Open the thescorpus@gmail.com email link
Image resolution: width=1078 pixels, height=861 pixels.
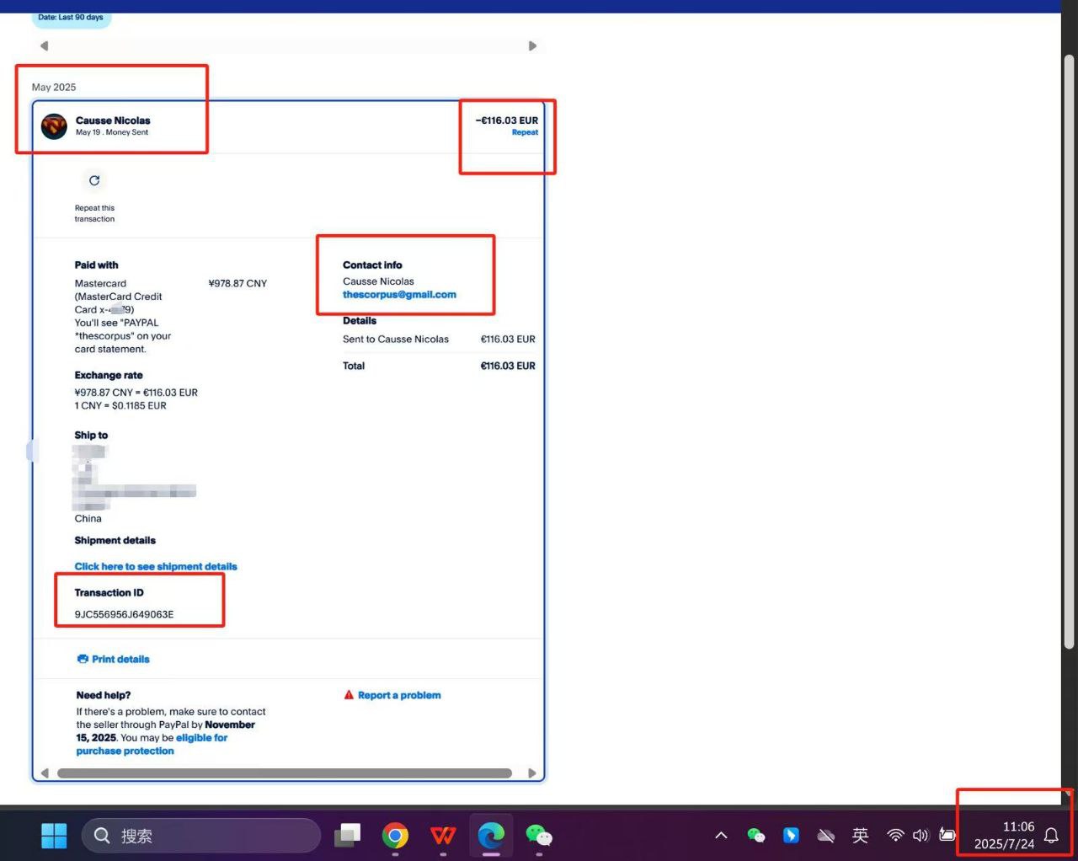click(x=399, y=295)
